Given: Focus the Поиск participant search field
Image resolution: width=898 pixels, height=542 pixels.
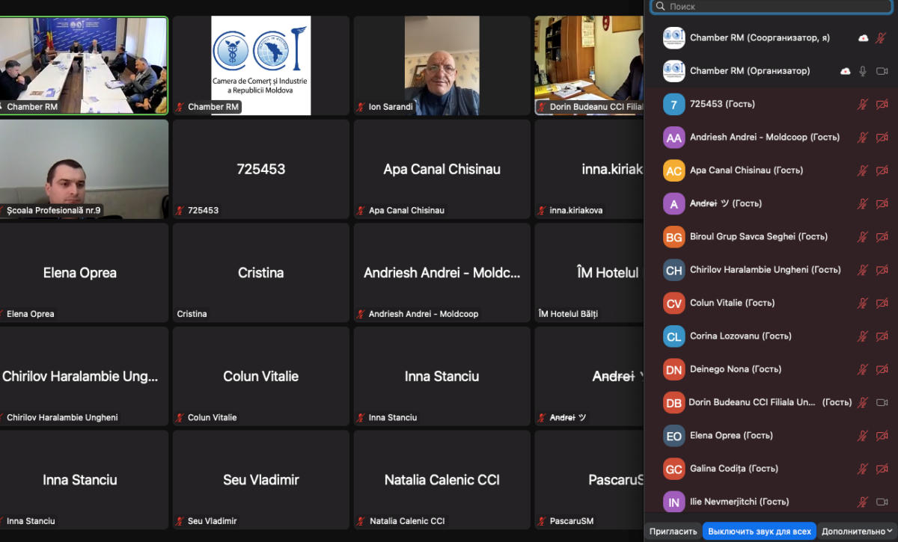Looking at the screenshot, I should click(772, 6).
